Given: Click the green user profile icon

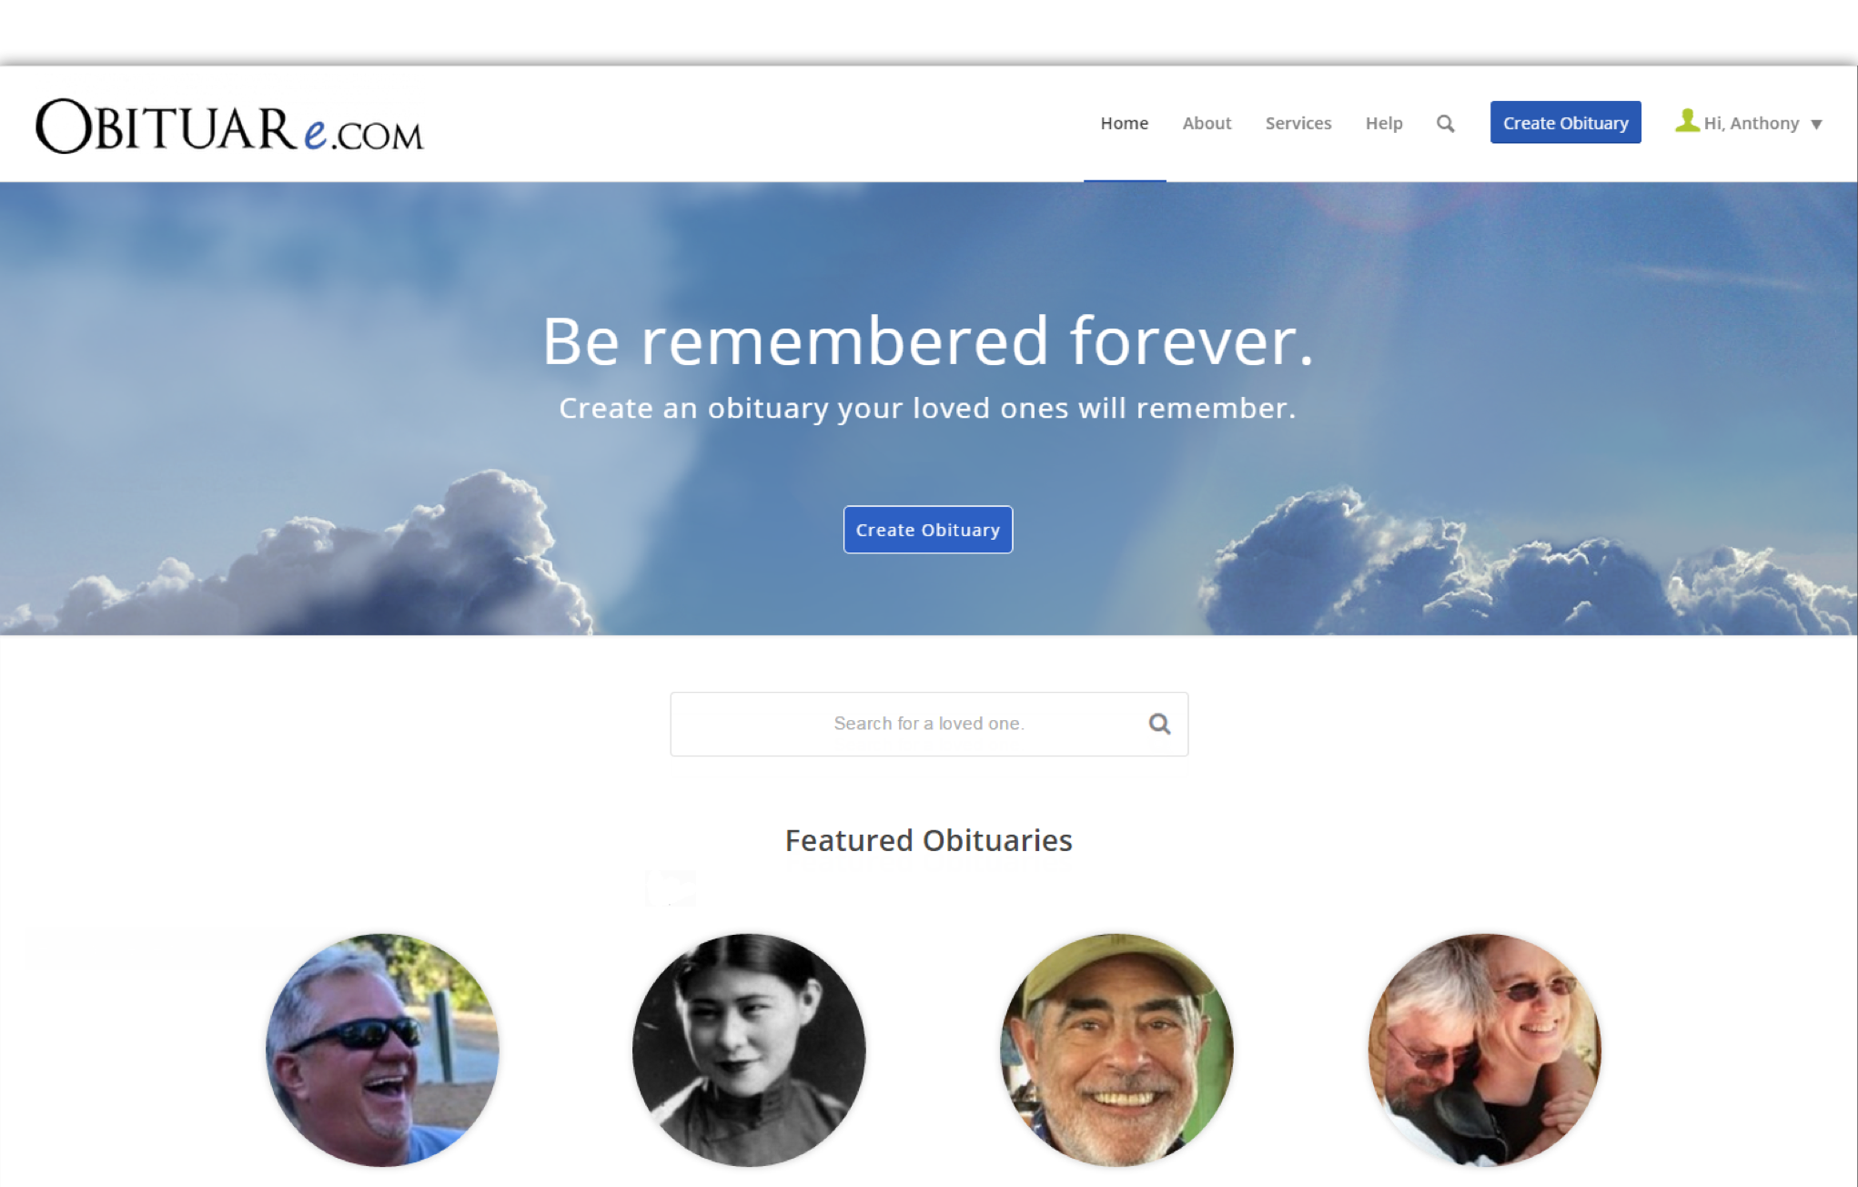Looking at the screenshot, I should pos(1687,121).
